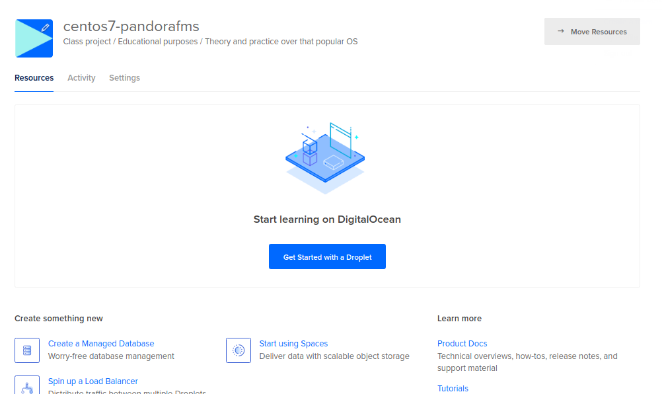The width and height of the screenshot is (662, 394).
Task: Follow the Start using Spaces link
Action: [x=293, y=344]
